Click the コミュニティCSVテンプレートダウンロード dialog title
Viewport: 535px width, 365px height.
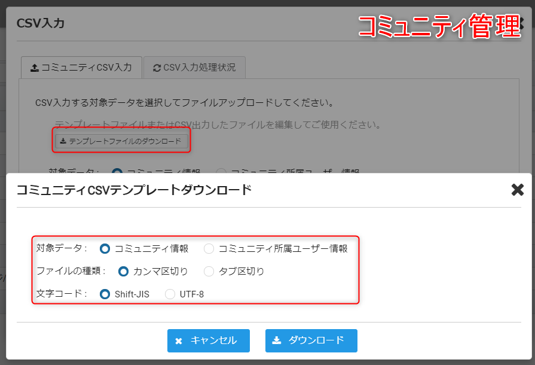(x=134, y=190)
